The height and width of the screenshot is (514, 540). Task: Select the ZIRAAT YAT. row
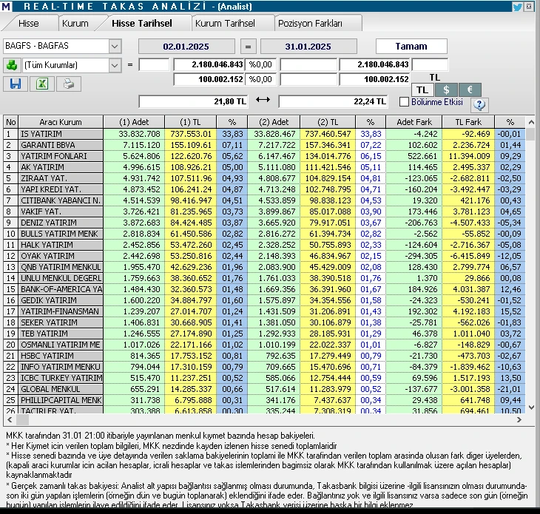pyautogui.click(x=264, y=178)
